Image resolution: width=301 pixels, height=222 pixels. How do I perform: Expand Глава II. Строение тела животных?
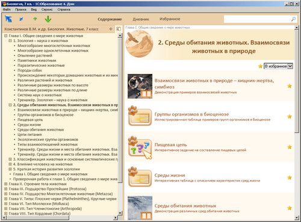[x=5, y=184]
